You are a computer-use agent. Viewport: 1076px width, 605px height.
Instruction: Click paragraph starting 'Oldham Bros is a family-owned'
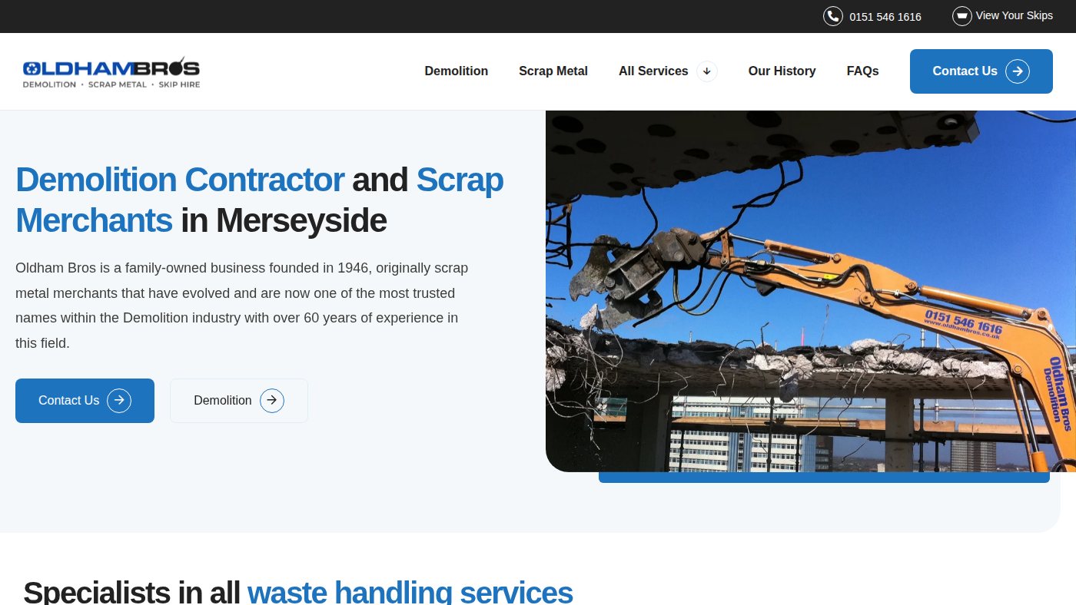point(242,306)
